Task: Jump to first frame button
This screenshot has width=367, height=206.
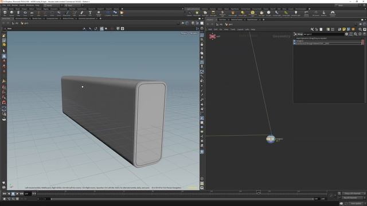Action: click(4, 193)
